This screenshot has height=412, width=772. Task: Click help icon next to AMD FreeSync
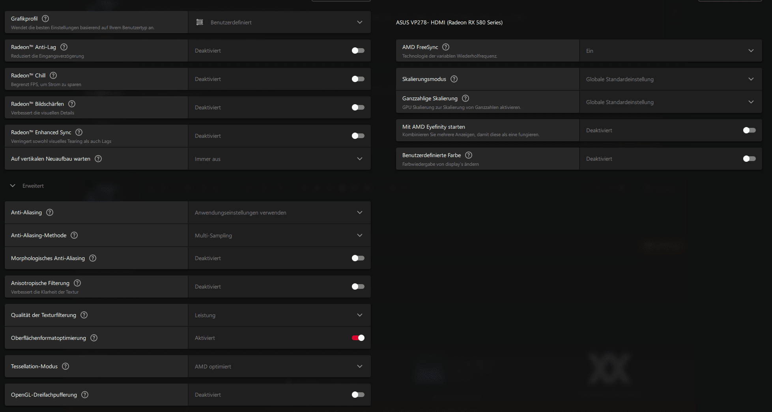[446, 47]
